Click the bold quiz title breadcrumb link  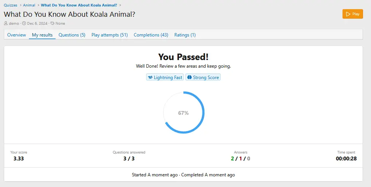(79, 5)
